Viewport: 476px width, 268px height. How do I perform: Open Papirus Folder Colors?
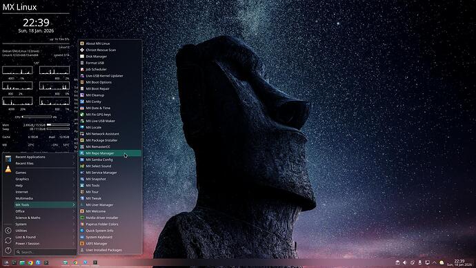110,224
